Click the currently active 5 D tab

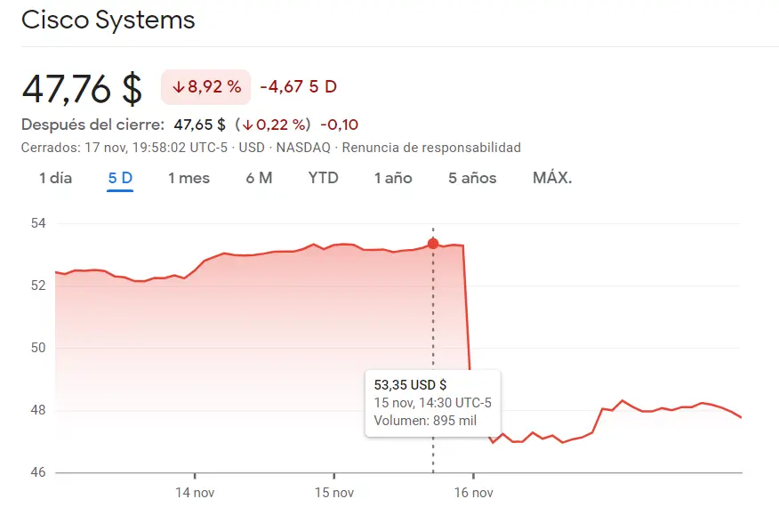(120, 178)
